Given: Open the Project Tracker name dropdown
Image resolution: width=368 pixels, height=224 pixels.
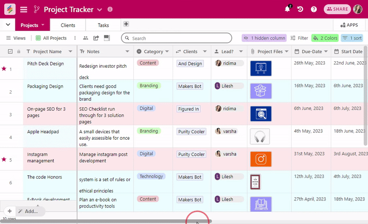Looking at the screenshot, I should tap(99, 10).
